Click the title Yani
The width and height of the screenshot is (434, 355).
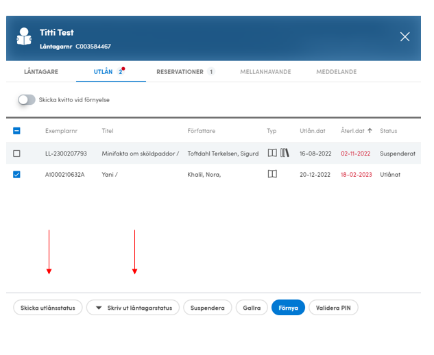pos(110,175)
